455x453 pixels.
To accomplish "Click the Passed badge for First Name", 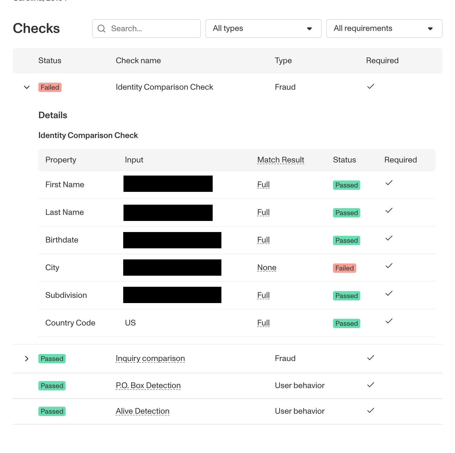I will [x=347, y=185].
